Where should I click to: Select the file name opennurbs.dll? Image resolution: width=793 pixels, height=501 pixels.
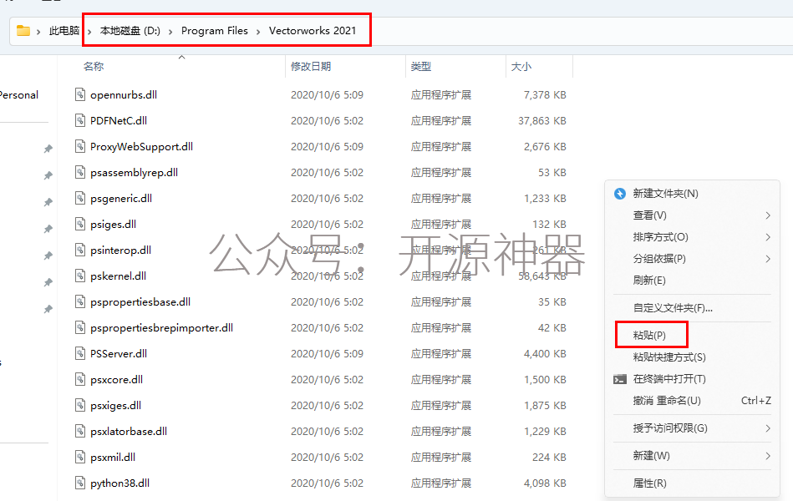[124, 94]
